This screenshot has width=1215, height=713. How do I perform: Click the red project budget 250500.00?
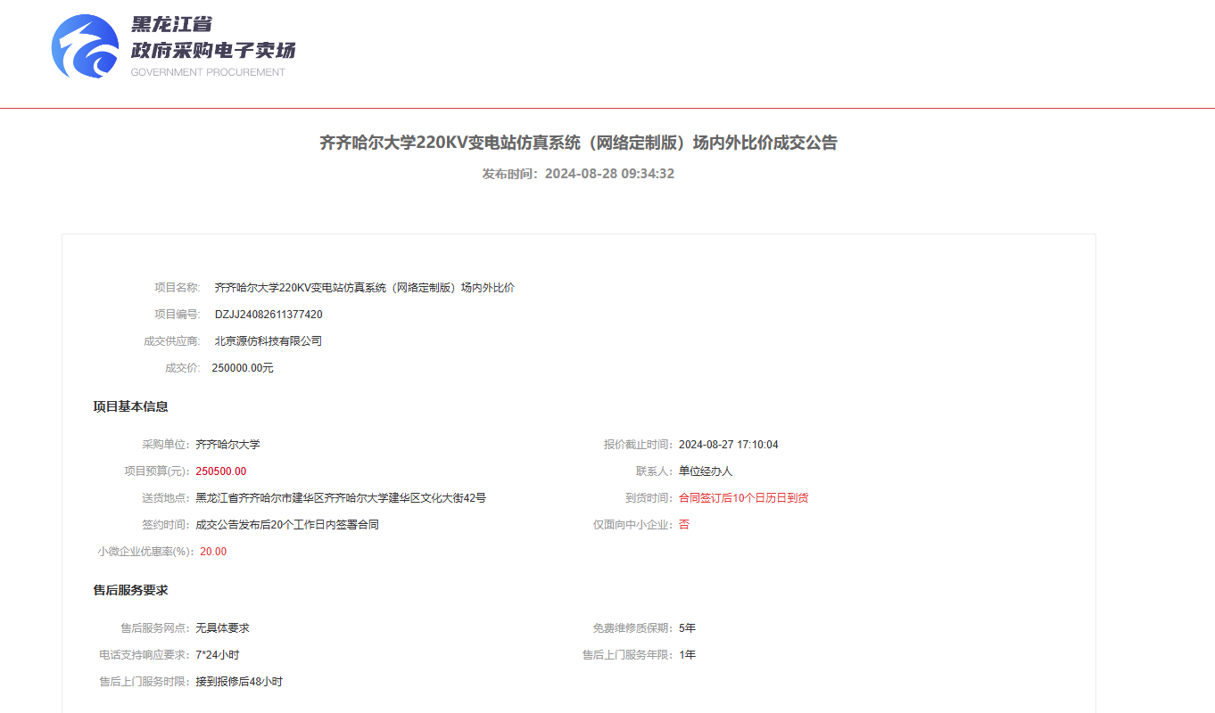pos(220,471)
